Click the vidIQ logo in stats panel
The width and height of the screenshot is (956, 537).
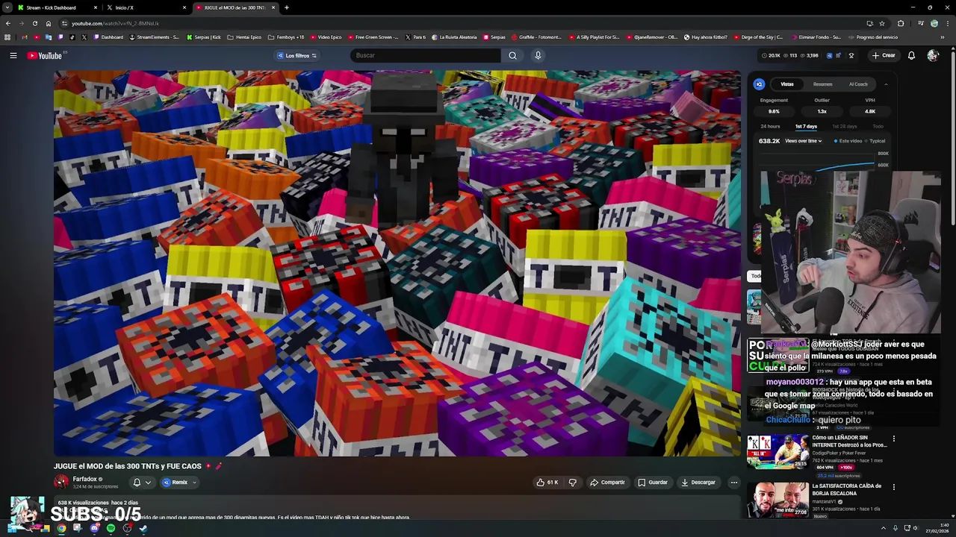click(x=759, y=84)
